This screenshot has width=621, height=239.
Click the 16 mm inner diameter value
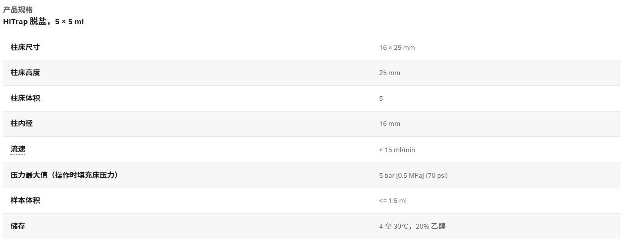coord(389,124)
